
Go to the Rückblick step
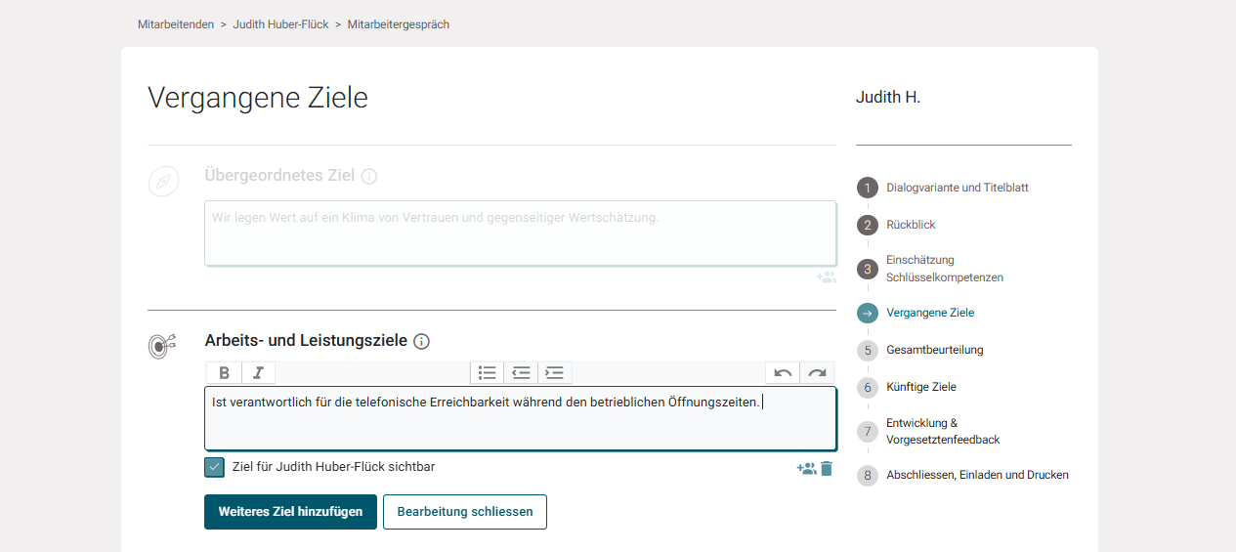click(x=911, y=225)
